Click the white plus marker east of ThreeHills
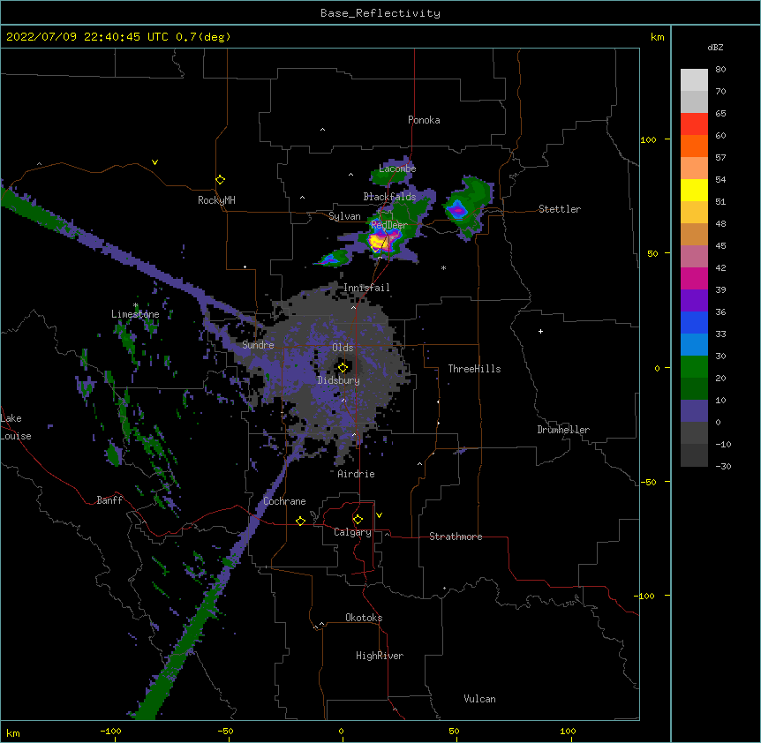The height and width of the screenshot is (743, 761). (540, 331)
